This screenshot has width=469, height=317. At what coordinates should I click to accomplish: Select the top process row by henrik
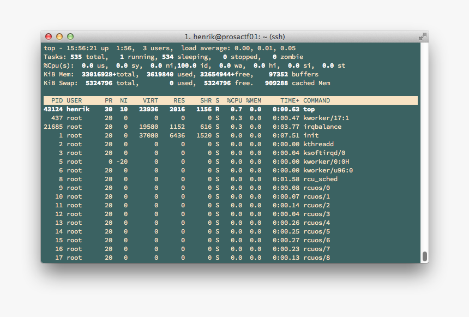point(230,109)
